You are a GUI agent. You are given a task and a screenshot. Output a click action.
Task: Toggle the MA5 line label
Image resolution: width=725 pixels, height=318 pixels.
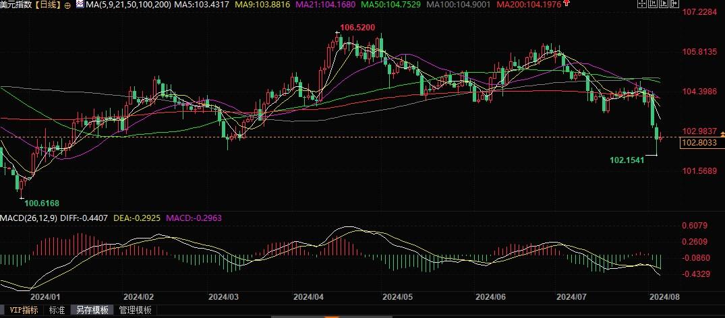coord(201,5)
